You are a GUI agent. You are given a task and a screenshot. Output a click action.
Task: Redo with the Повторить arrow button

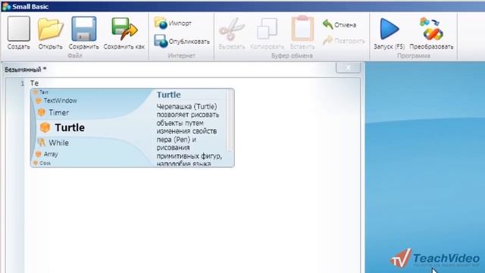(343, 40)
